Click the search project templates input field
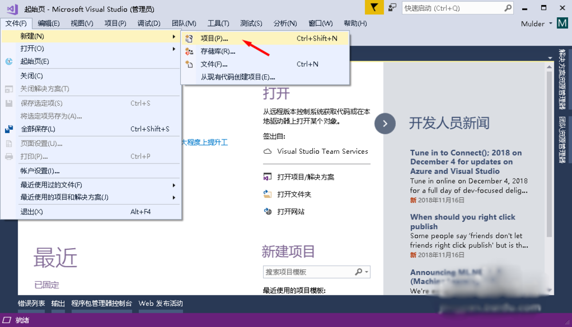This screenshot has height=327, width=572. click(x=309, y=272)
